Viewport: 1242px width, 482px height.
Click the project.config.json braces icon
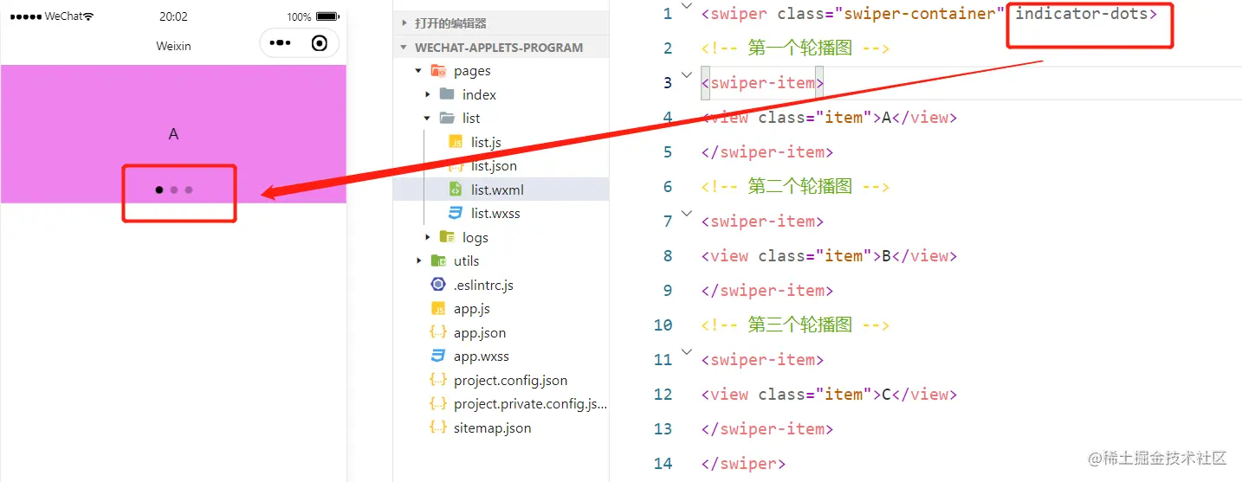click(x=438, y=380)
